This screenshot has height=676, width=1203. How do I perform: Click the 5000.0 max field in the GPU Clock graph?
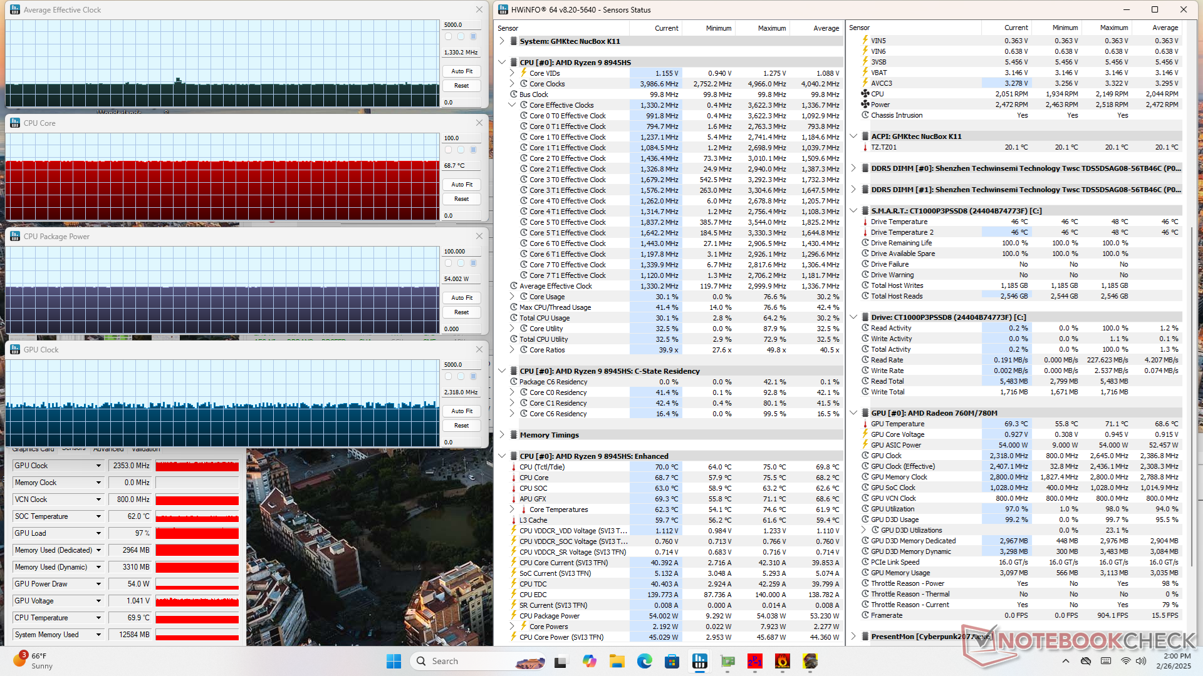[462, 364]
